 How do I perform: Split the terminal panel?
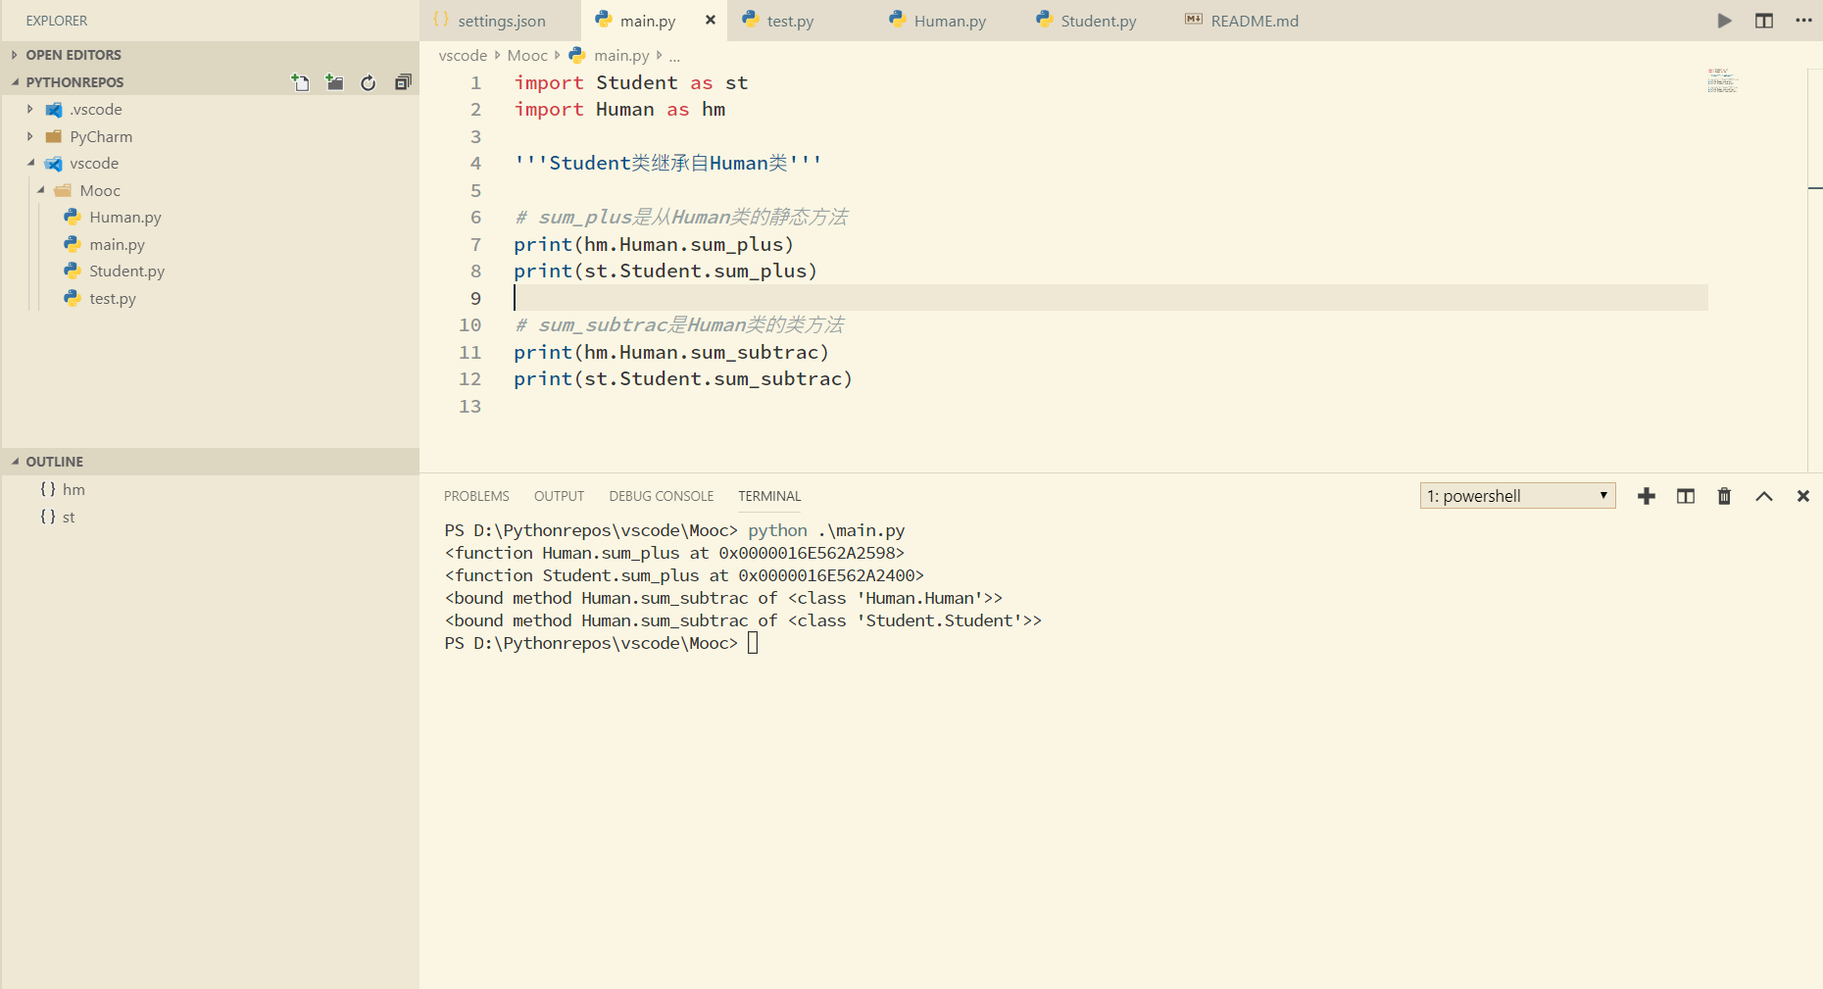1686,496
